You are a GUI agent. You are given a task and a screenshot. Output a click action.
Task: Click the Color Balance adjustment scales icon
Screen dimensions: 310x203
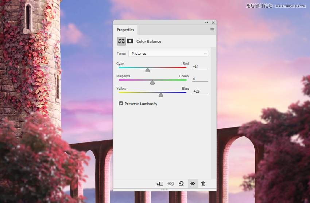(121, 41)
